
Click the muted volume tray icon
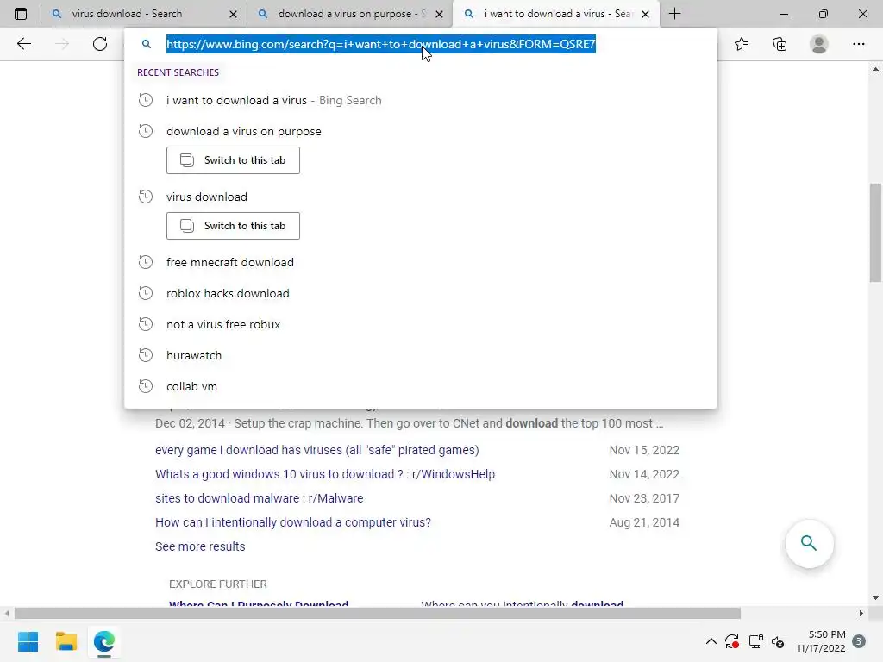click(x=779, y=641)
